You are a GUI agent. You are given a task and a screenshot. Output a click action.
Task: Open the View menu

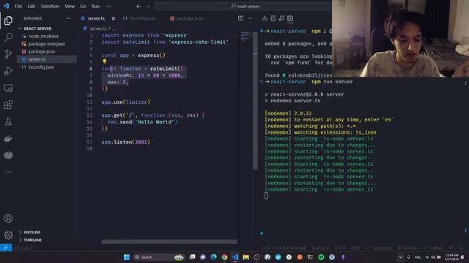(70, 6)
